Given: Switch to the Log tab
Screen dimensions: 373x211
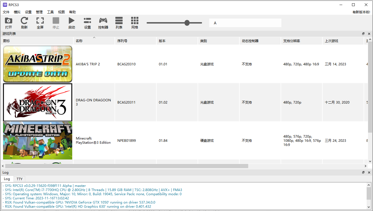Looking at the screenshot, I should (7, 179).
